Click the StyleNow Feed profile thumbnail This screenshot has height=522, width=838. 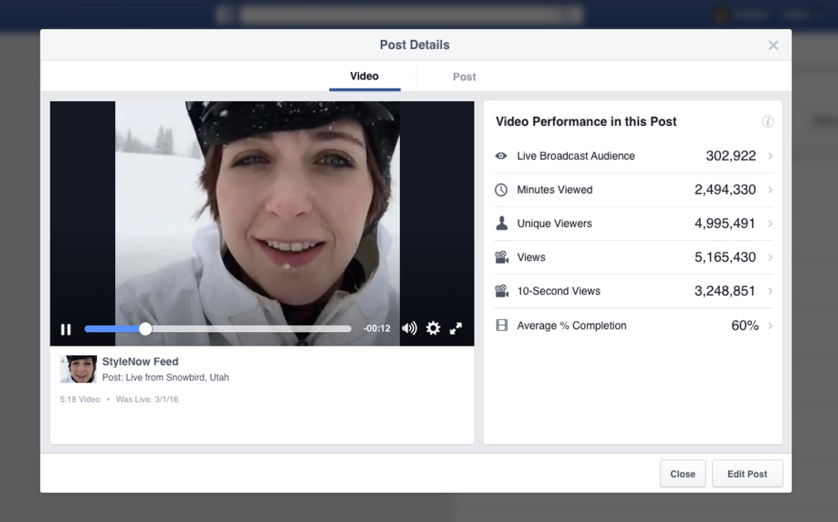pyautogui.click(x=79, y=369)
